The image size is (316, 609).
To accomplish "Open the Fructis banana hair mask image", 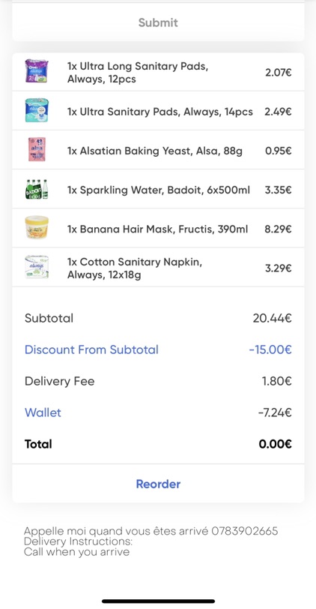I will (x=37, y=227).
